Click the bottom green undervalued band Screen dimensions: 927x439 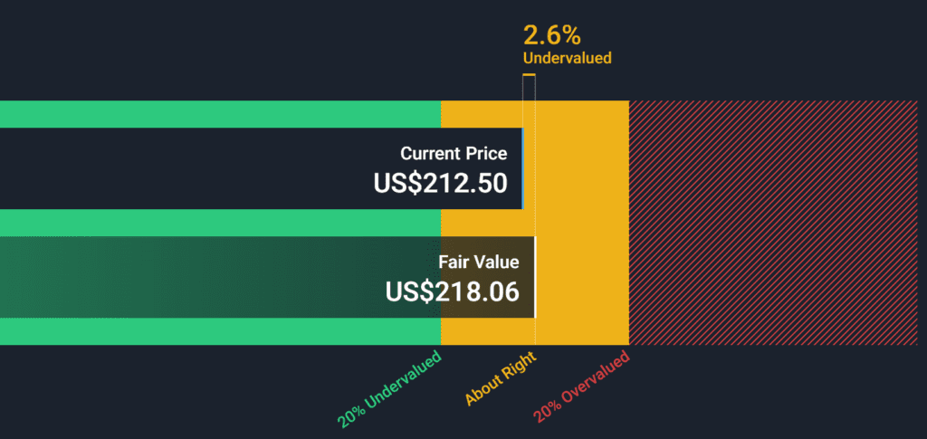pyautogui.click(x=220, y=331)
